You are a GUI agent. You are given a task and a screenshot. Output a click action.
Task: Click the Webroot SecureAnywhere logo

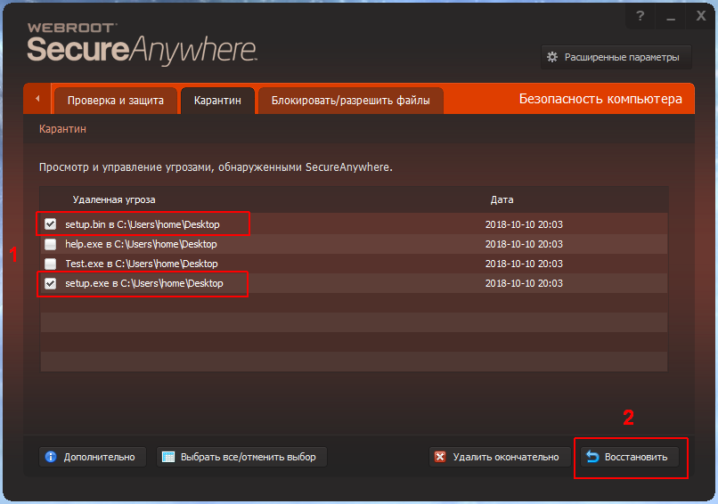pyautogui.click(x=142, y=43)
